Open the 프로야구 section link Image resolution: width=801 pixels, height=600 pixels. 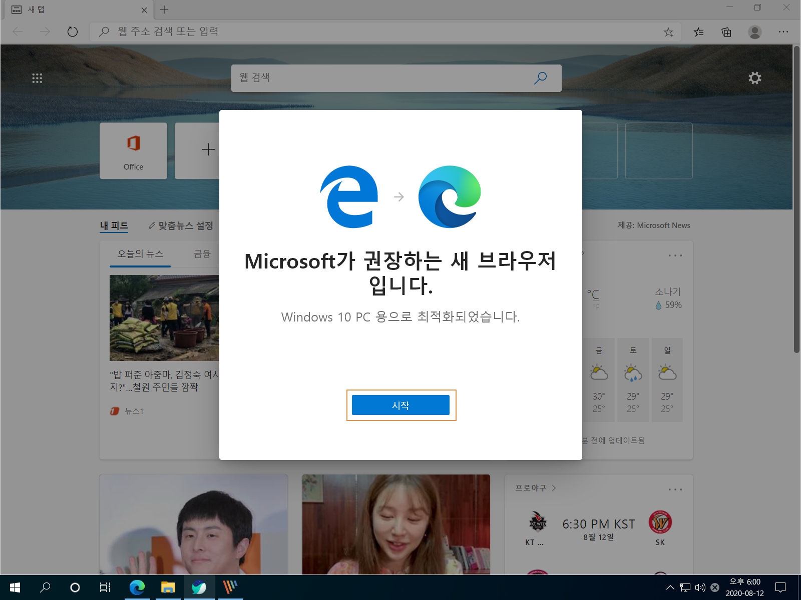point(536,488)
